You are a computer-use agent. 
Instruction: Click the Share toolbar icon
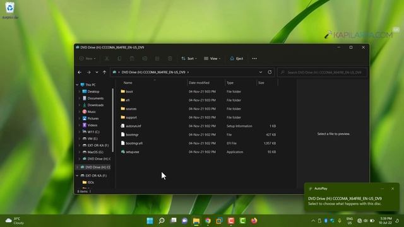[157, 59]
